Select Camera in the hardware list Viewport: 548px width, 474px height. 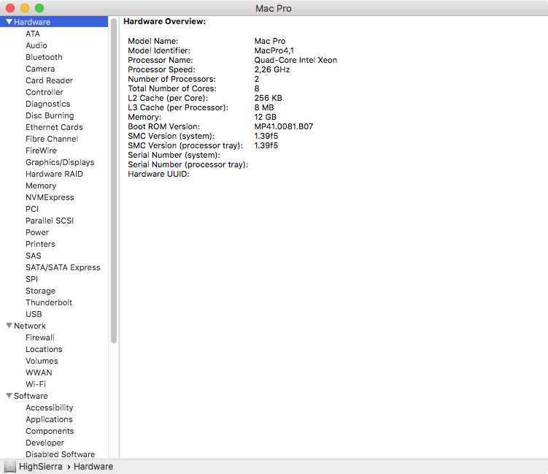[x=40, y=69]
